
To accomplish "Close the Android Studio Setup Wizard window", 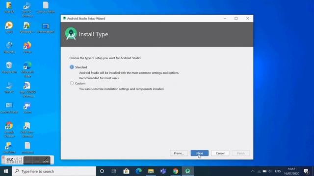I will point(247,19).
